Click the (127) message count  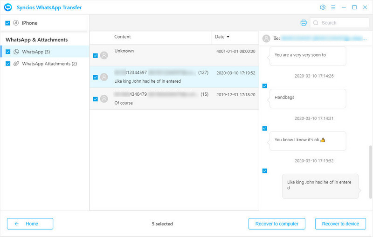(x=203, y=72)
